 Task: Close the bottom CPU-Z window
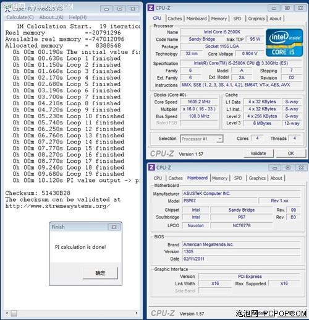click(x=301, y=168)
